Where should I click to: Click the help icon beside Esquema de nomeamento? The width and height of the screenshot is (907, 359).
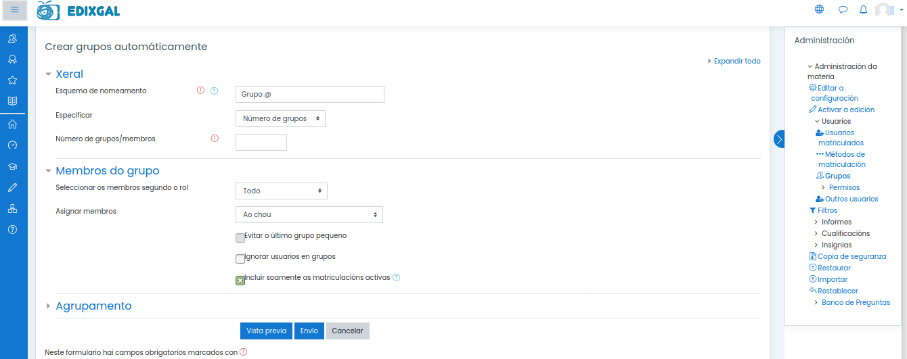pos(215,91)
